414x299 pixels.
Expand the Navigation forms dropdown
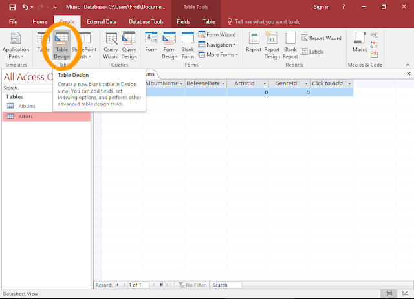(217, 45)
